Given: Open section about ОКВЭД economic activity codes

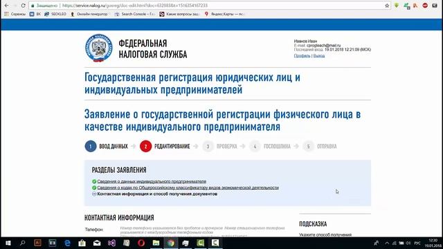Looking at the screenshot, I should click(188, 187).
